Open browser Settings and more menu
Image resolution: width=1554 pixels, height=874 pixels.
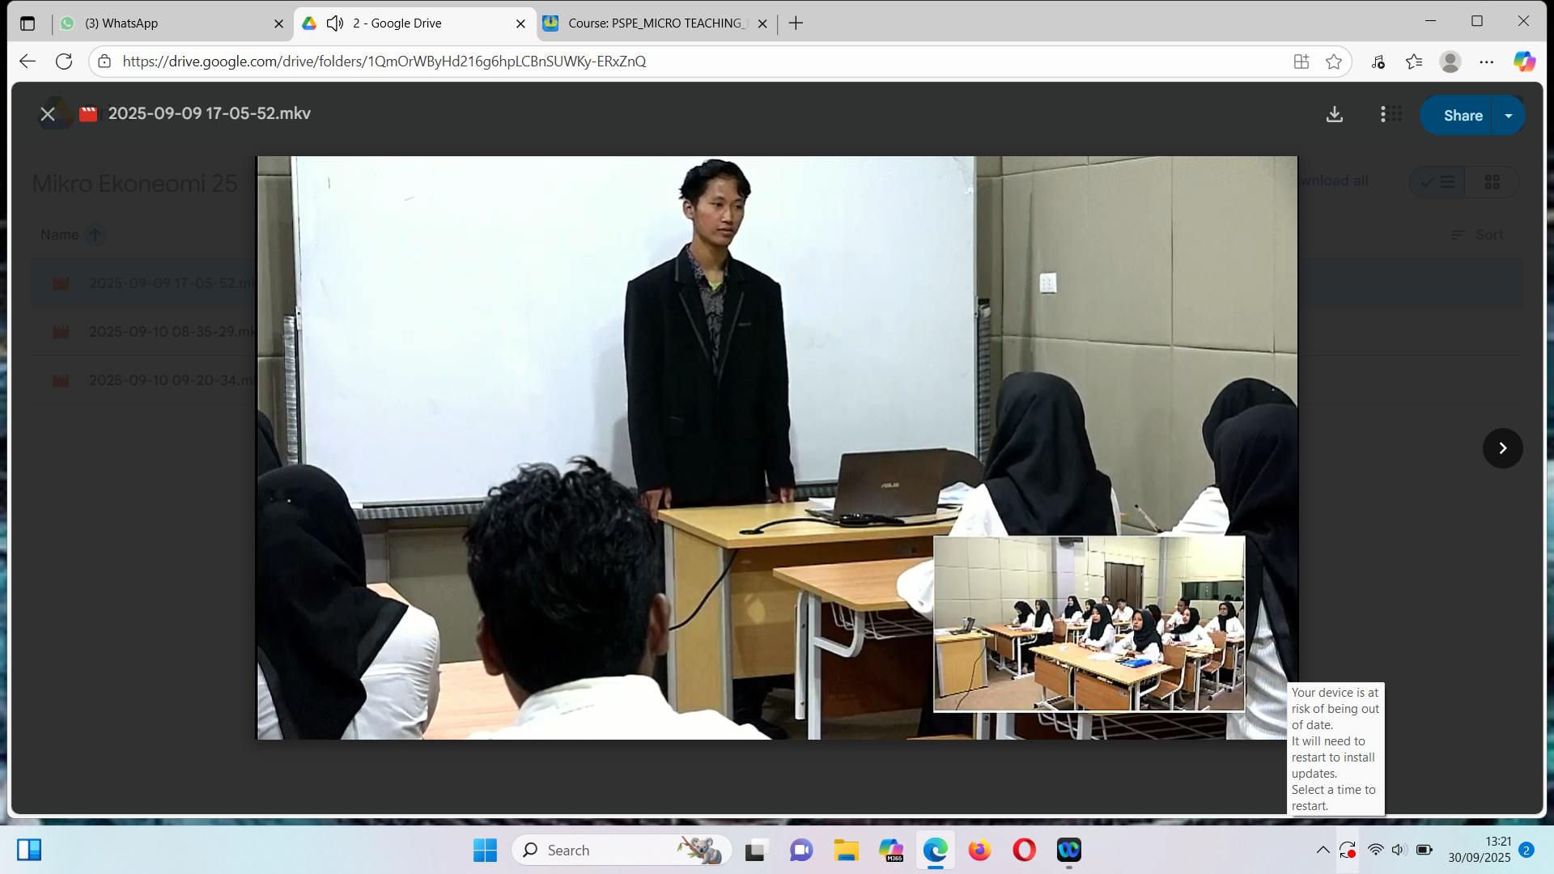point(1486,62)
